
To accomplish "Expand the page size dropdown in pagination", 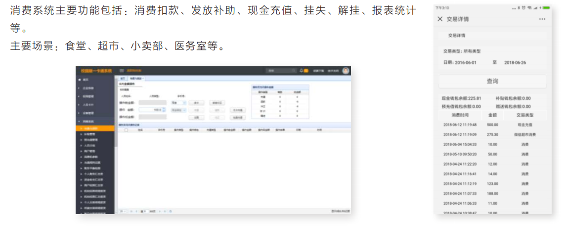I will point(123,211).
